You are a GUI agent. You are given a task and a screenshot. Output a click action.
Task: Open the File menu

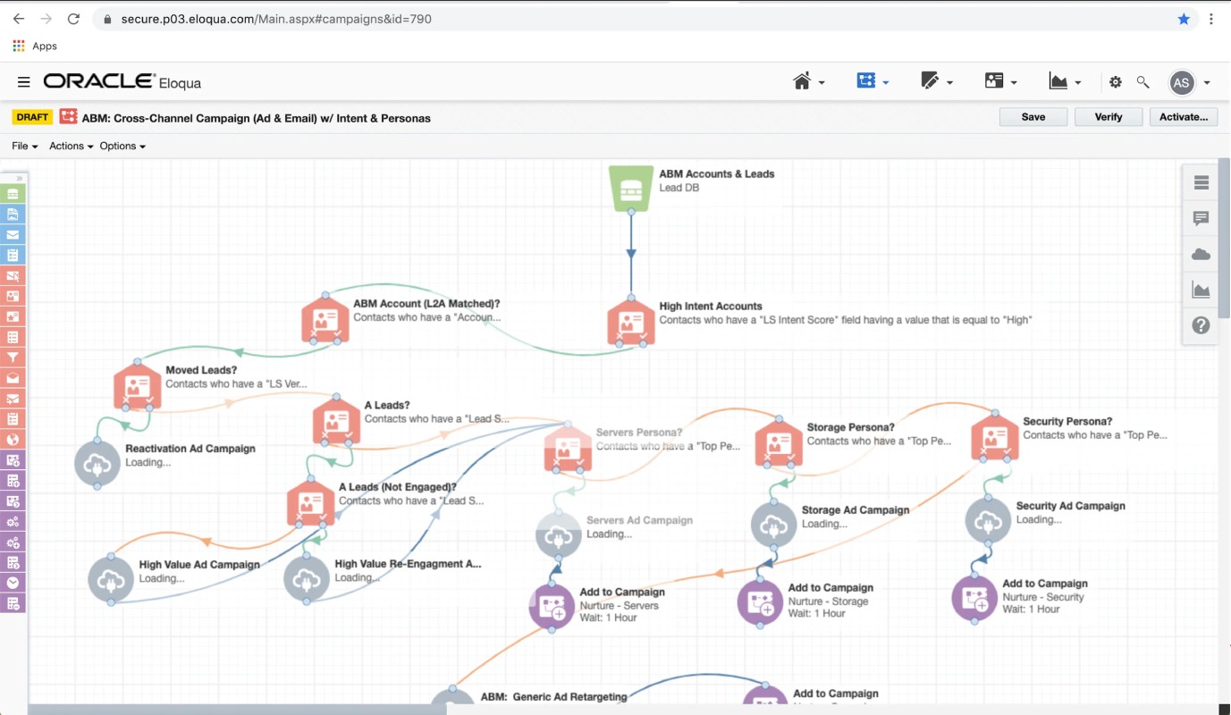click(x=24, y=146)
